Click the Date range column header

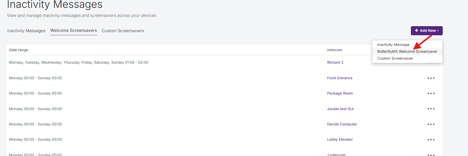[x=18, y=50]
